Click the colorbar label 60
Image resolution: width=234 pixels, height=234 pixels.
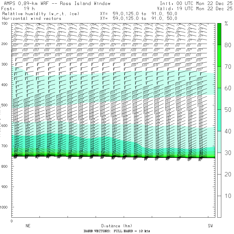pyautogui.click(x=228, y=88)
